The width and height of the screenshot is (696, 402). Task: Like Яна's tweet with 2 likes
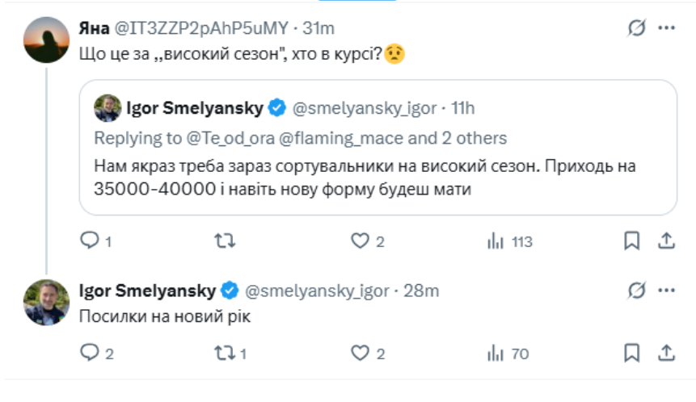point(360,241)
